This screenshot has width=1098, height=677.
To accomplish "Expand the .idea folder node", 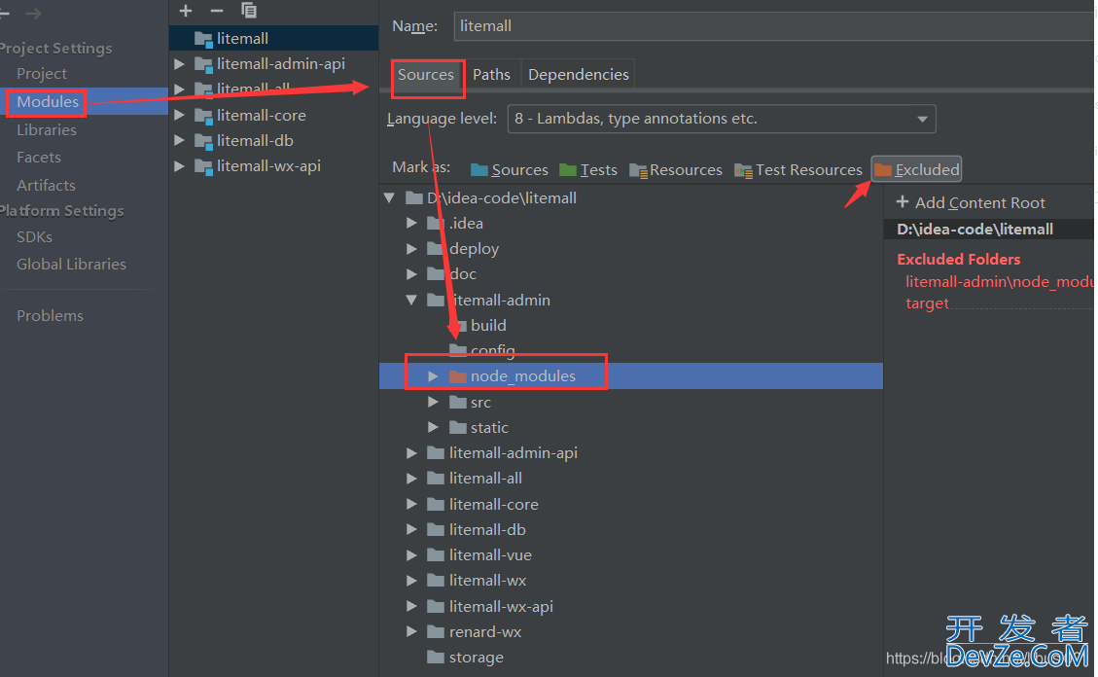I will tap(411, 224).
